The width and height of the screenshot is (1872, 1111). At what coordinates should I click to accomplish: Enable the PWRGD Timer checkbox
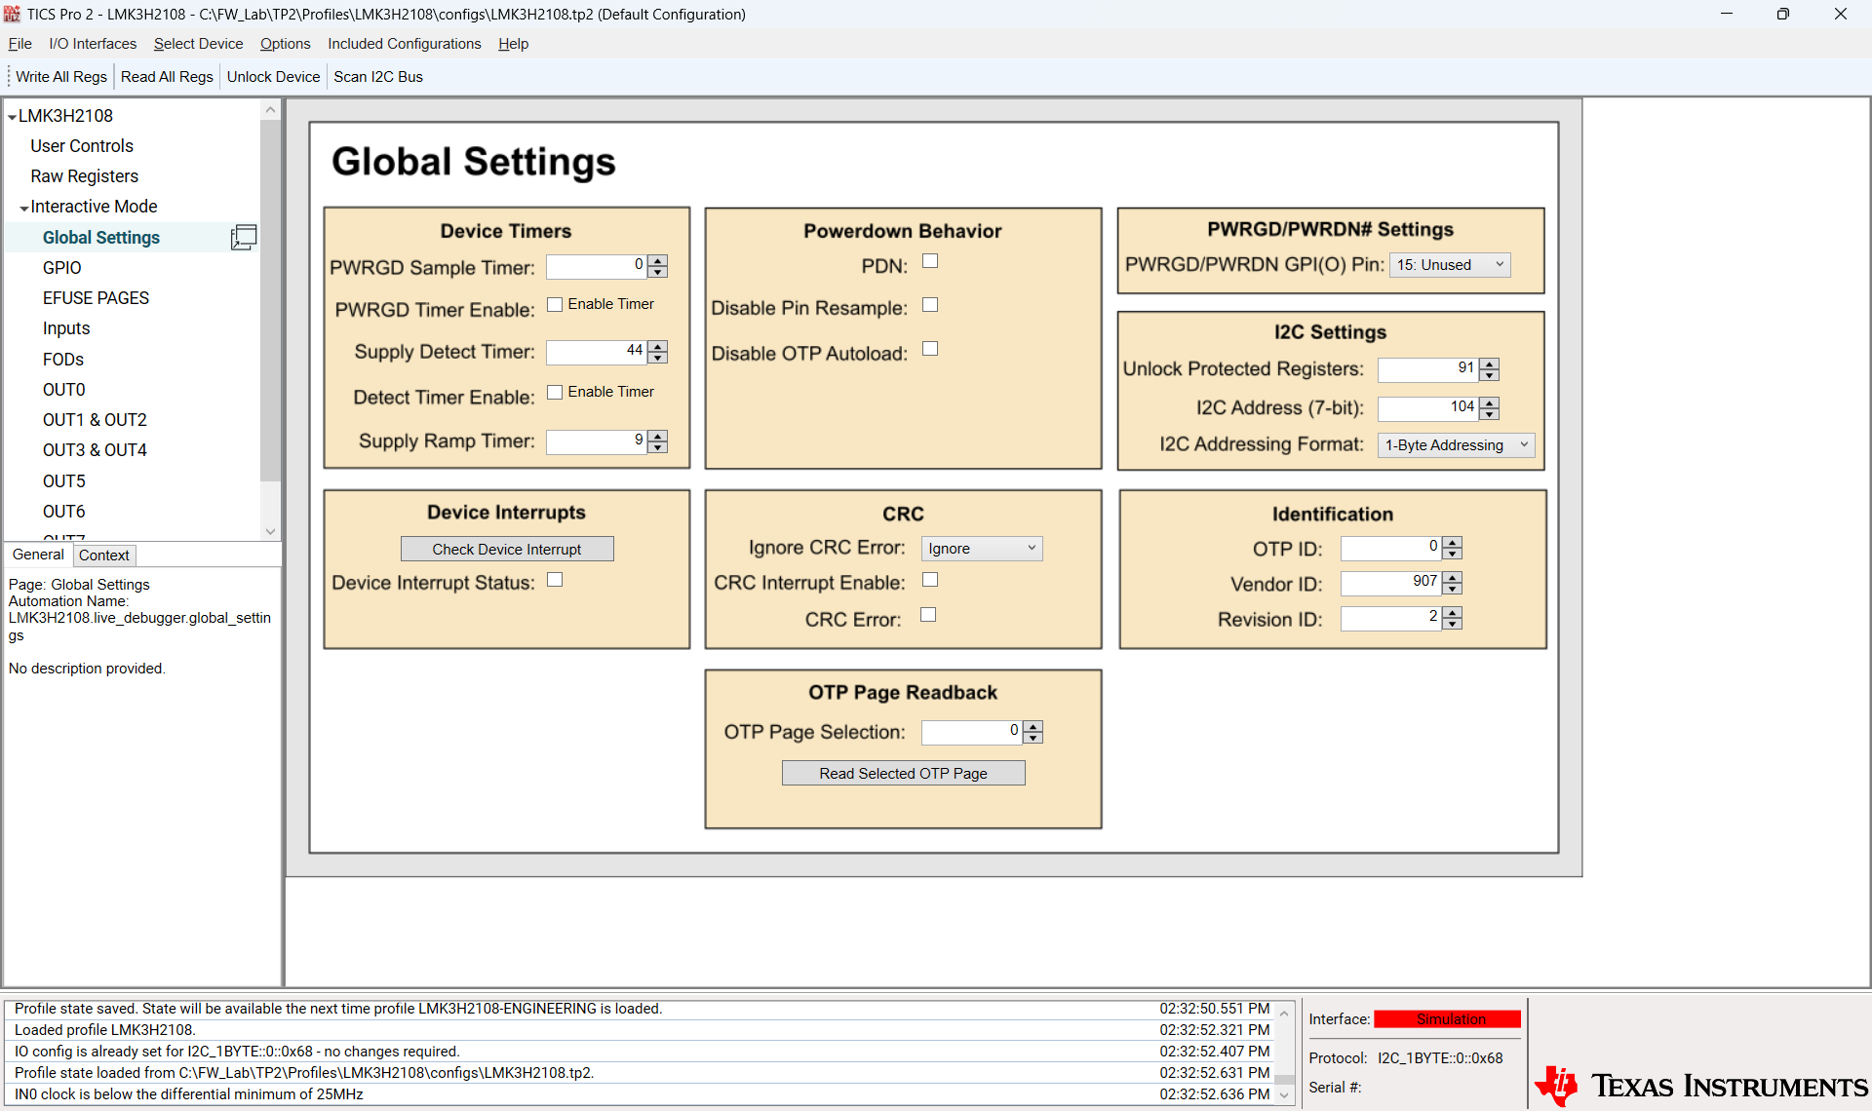tap(556, 303)
